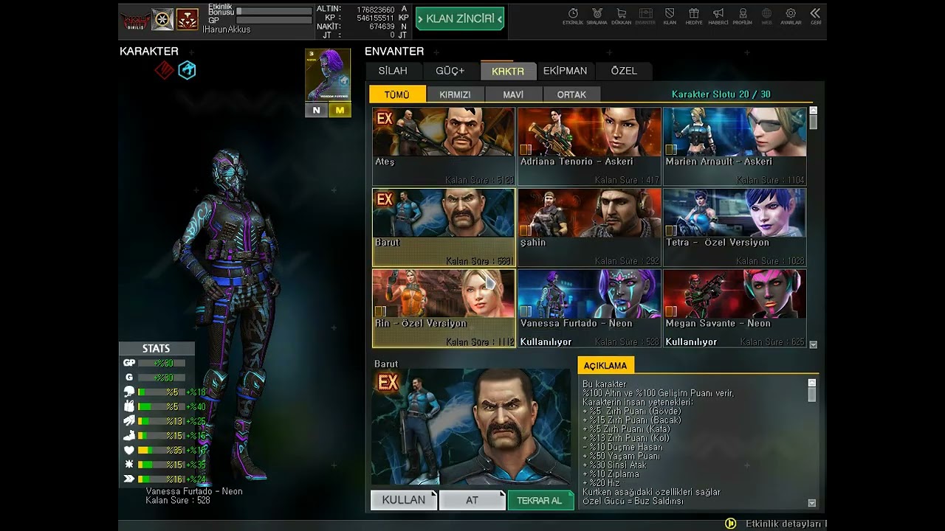The width and height of the screenshot is (945, 531).
Task: Click the heart health stat icon
Action: tap(129, 450)
